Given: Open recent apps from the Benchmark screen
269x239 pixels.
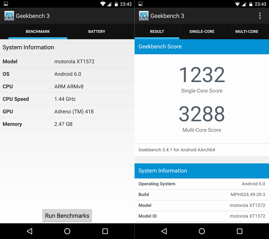Looking at the screenshot, I should click(x=105, y=231).
